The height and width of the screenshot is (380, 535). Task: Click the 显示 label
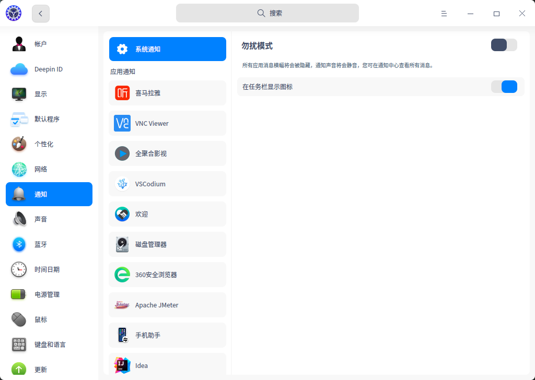click(x=41, y=94)
